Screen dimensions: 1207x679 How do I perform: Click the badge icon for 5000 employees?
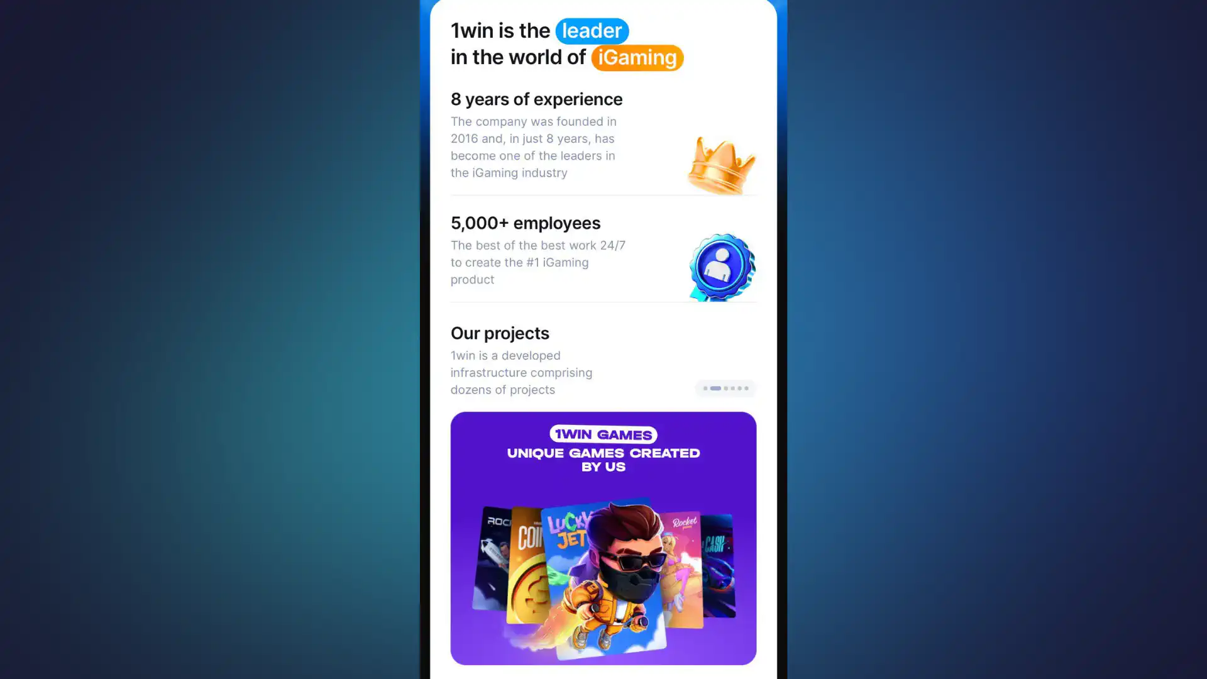pos(721,265)
